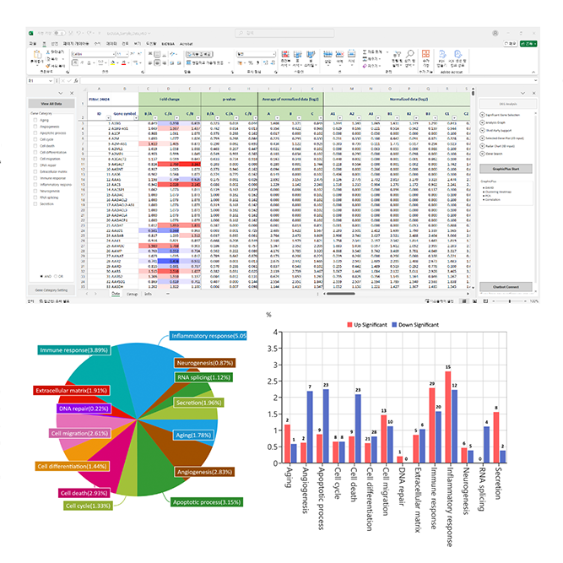563x563 pixels.
Task: Click the Delete cells icon
Action: (x=339, y=54)
